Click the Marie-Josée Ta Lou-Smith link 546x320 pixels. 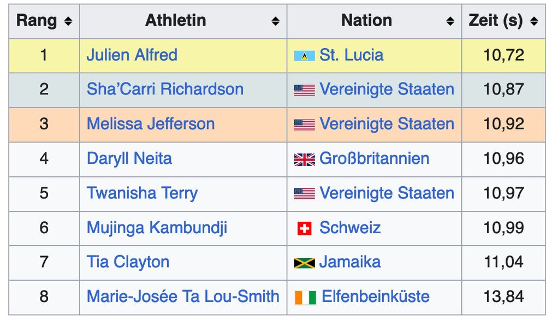[x=183, y=297]
